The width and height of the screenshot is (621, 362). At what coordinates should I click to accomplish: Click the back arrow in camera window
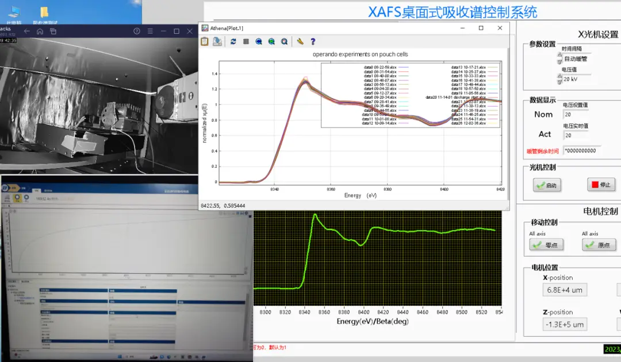pos(26,31)
